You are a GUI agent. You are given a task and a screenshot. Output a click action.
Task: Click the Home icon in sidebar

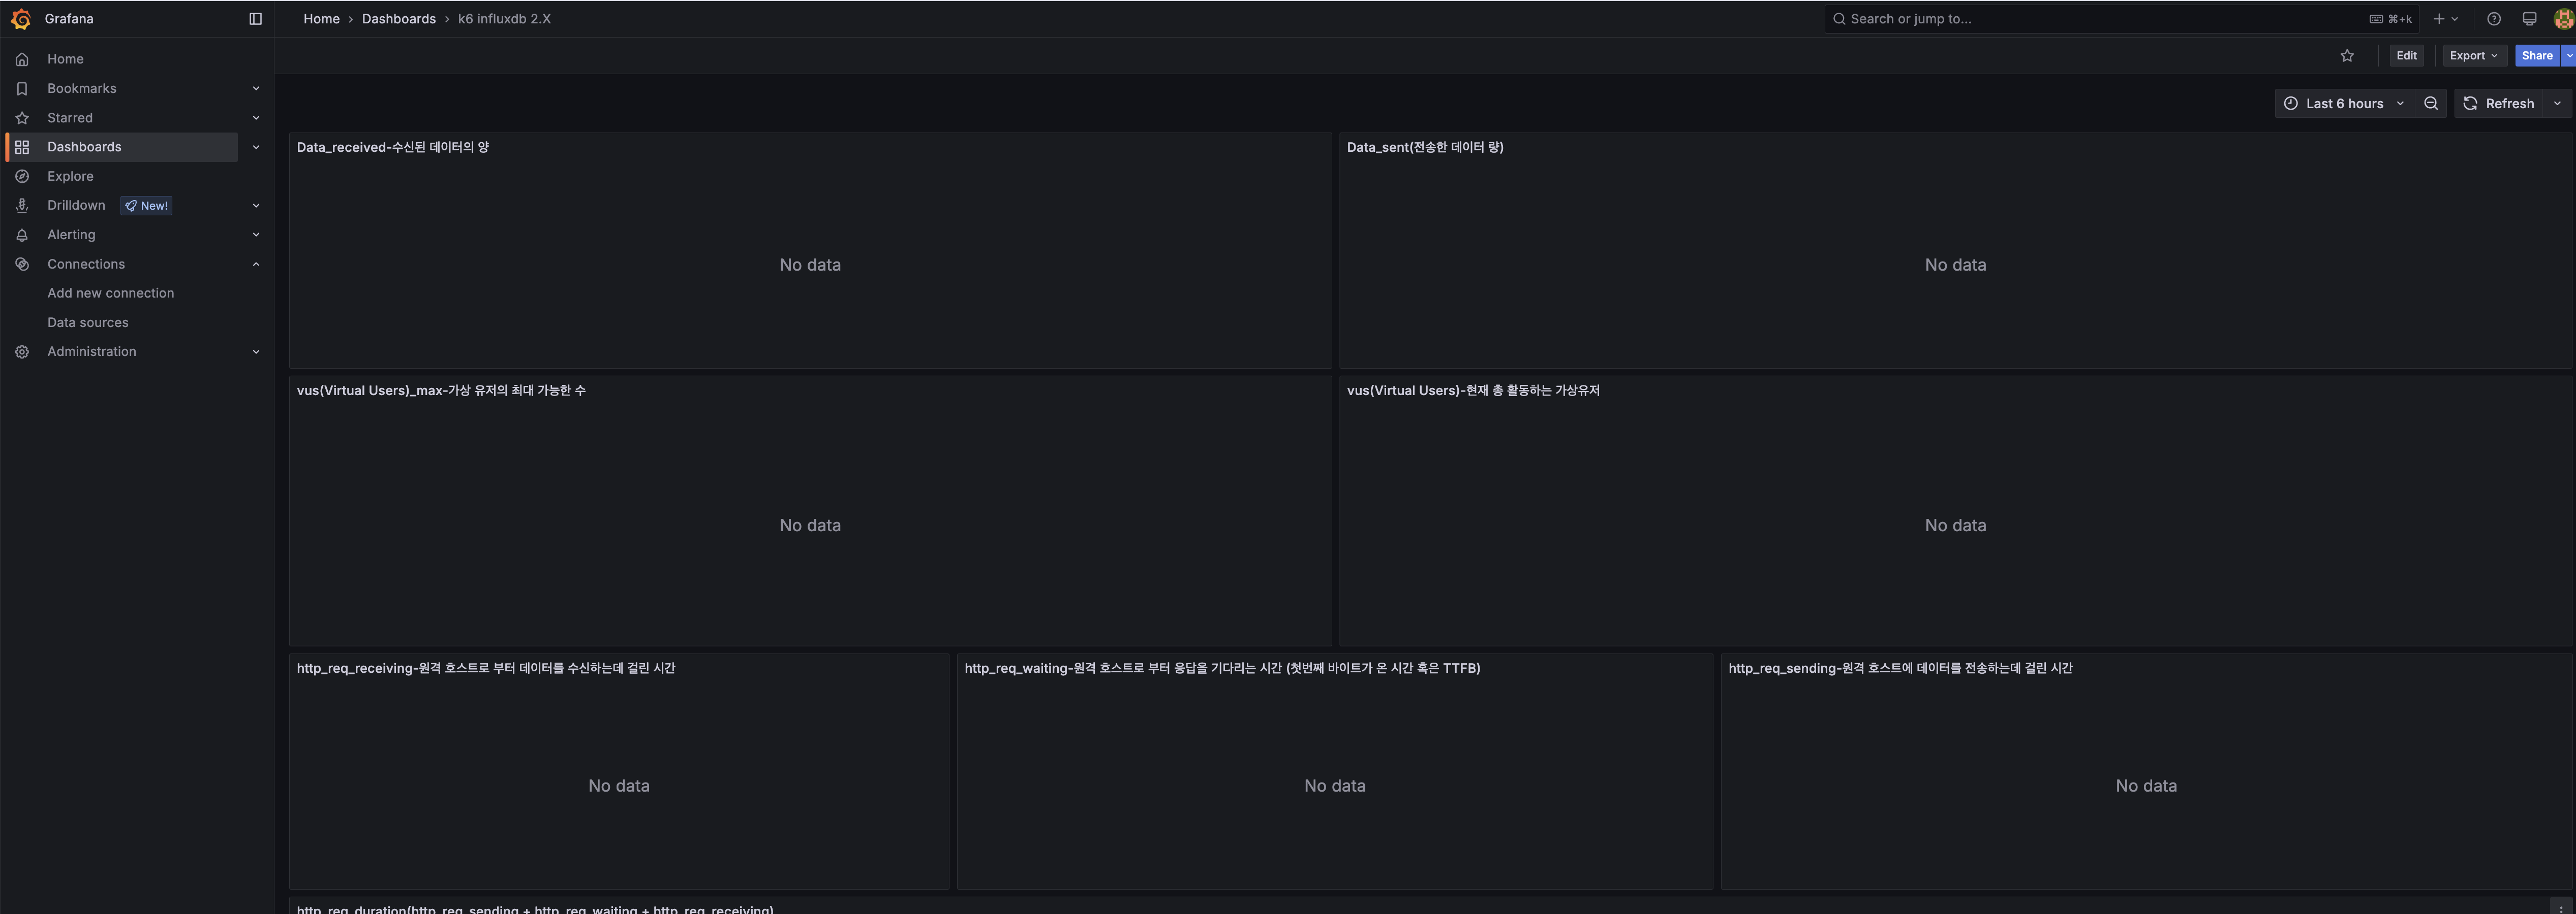(x=22, y=59)
